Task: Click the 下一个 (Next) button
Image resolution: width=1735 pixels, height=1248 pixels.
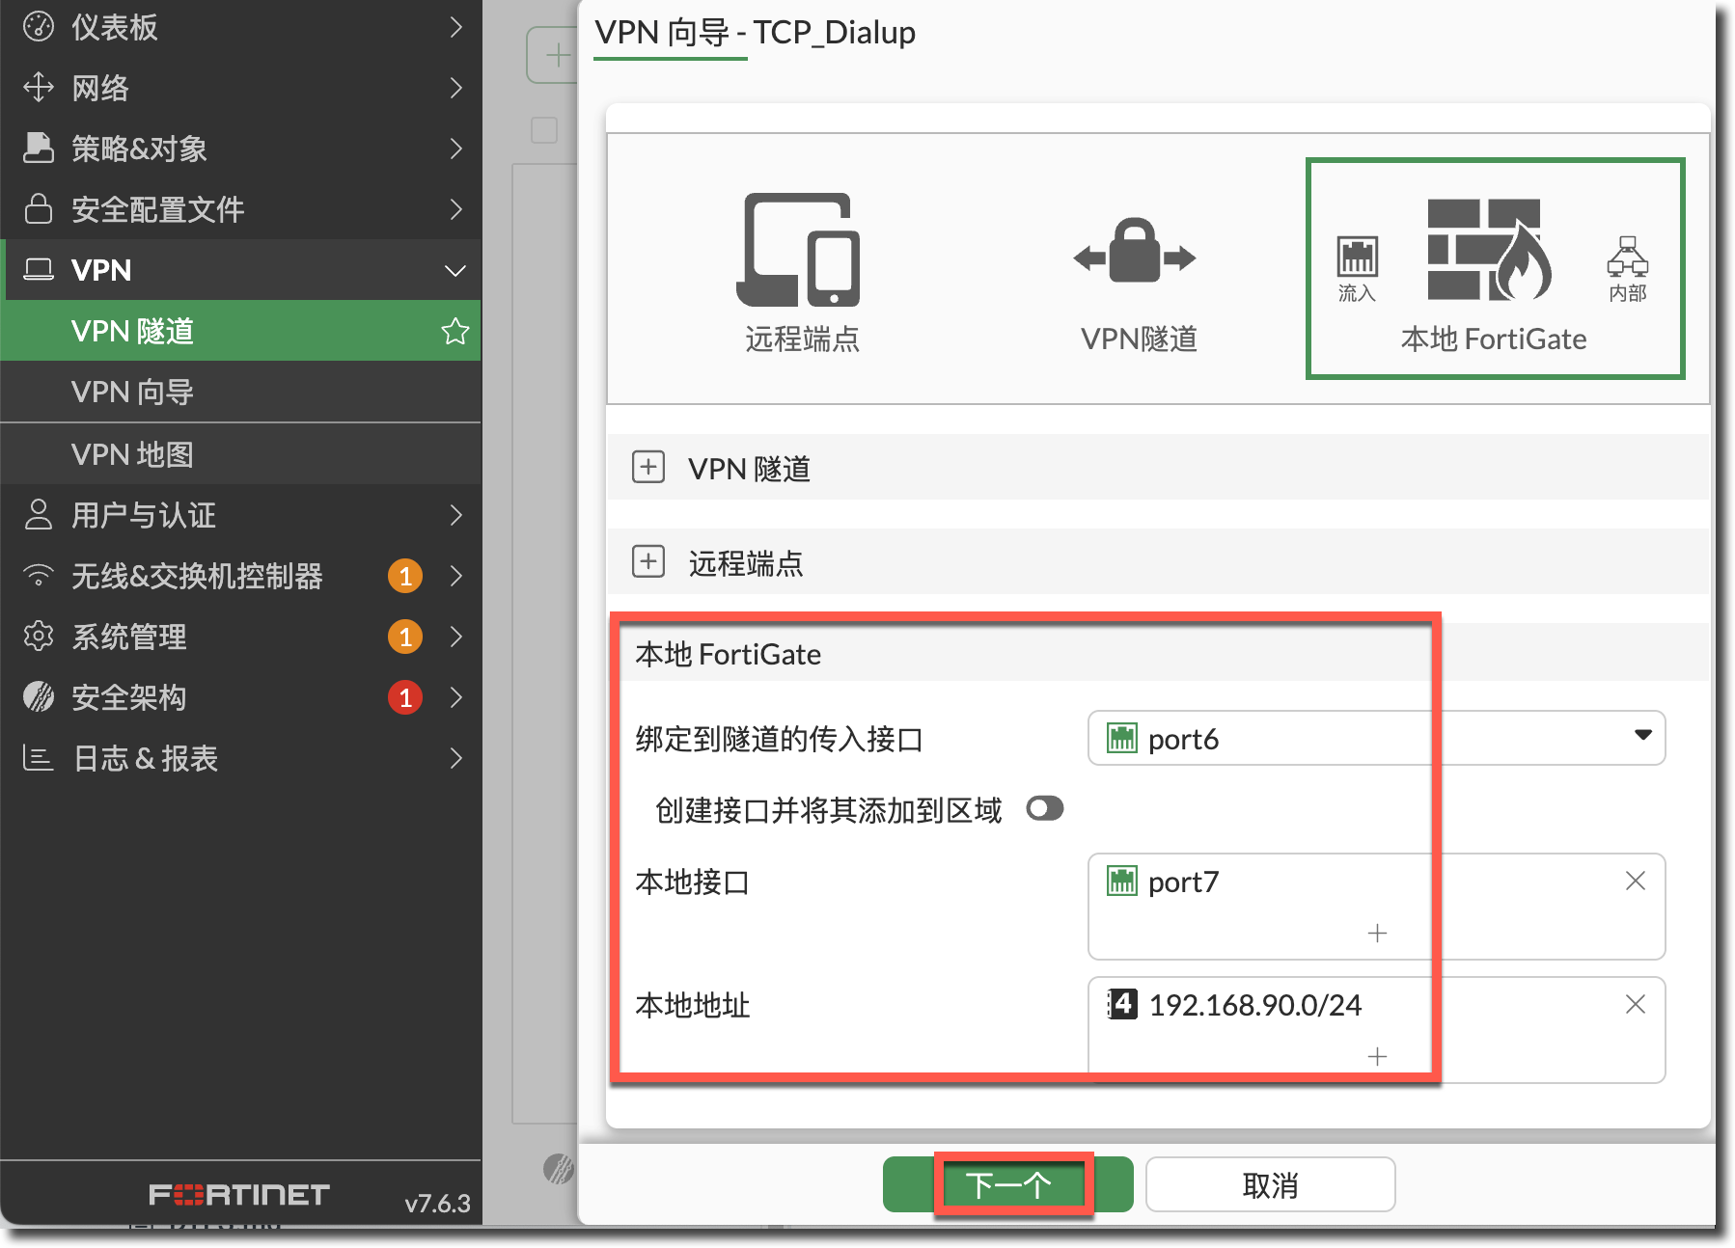Action: tap(1008, 1184)
